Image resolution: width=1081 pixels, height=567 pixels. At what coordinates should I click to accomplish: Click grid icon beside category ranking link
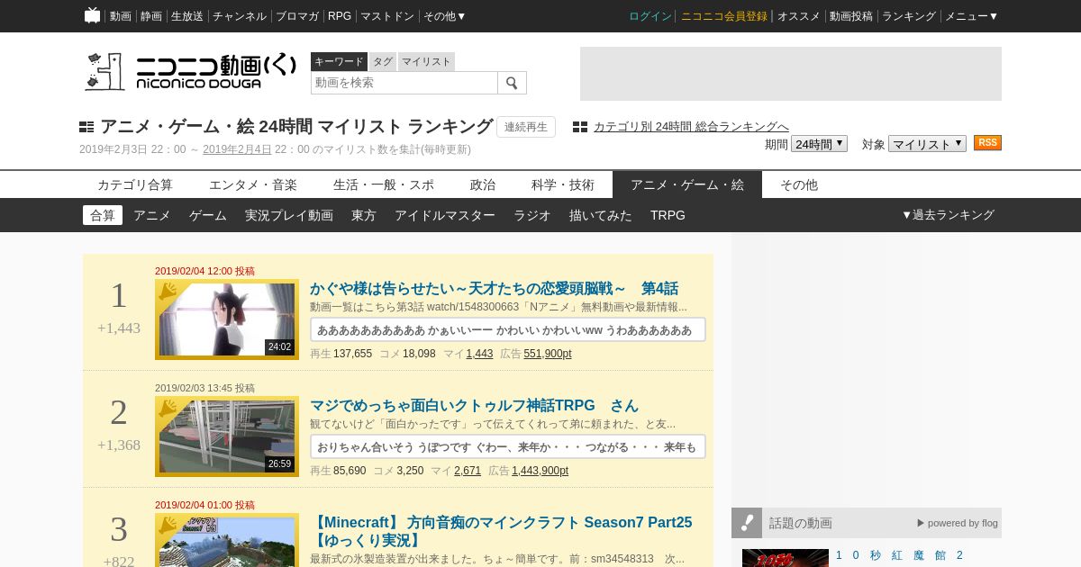[580, 127]
